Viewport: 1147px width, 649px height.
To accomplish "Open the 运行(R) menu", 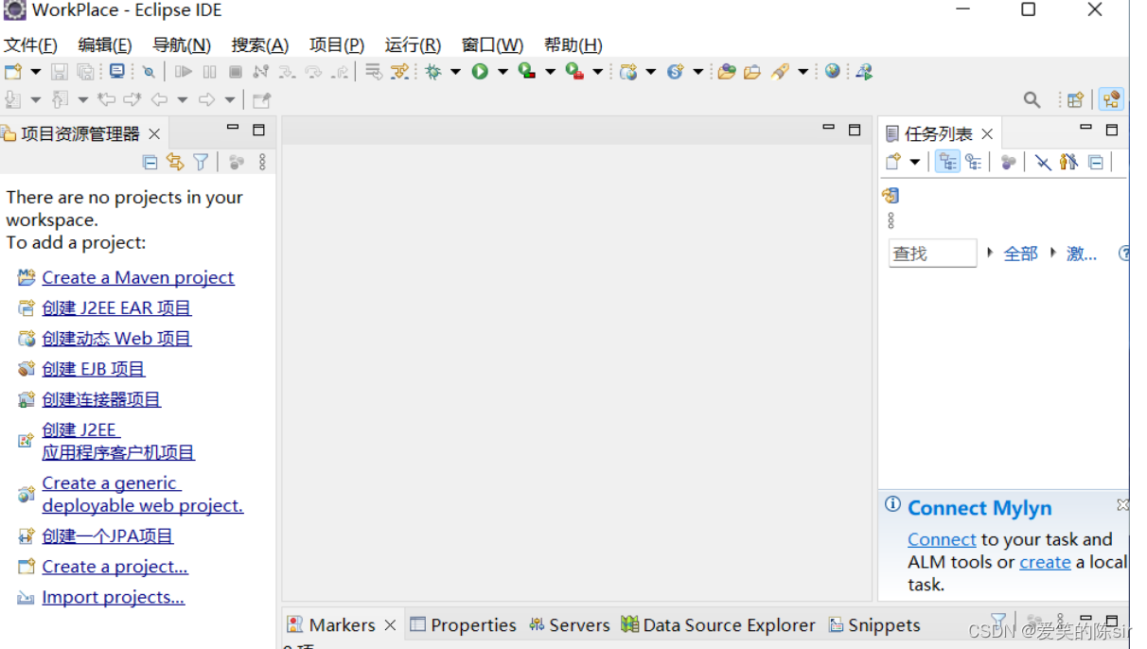I will [x=413, y=44].
